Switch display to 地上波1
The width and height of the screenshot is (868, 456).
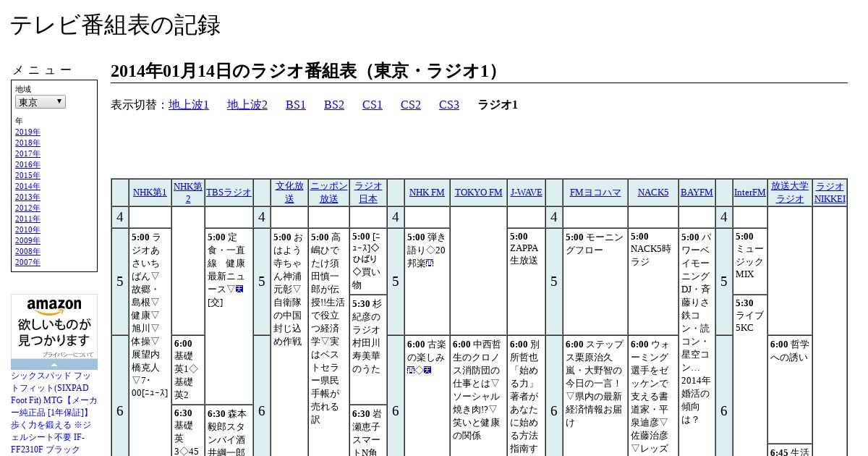pos(189,105)
